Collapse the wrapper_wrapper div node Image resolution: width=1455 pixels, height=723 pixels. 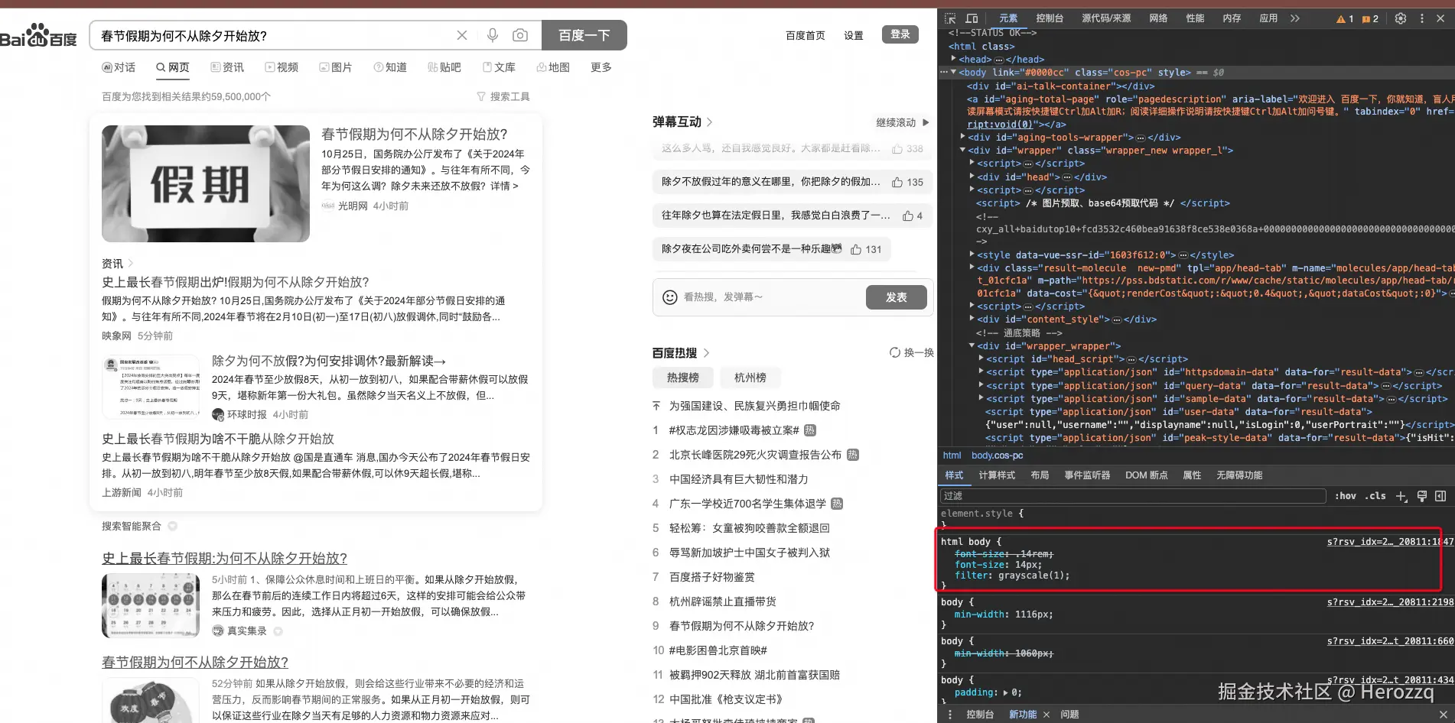(x=972, y=345)
